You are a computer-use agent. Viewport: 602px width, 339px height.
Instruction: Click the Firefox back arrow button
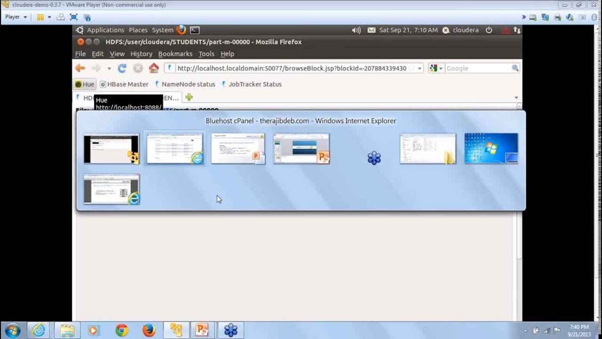click(80, 68)
